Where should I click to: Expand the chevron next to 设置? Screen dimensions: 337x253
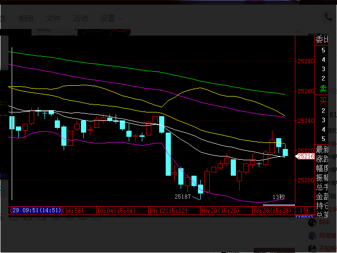[121, 19]
